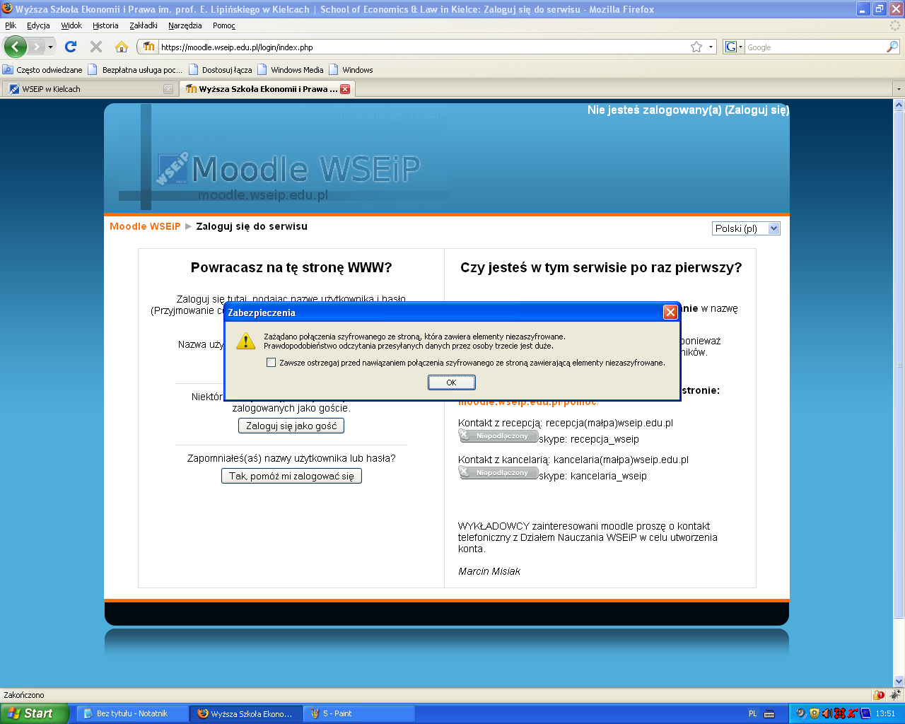The height and width of the screenshot is (724, 905).
Task: Close the second tab with red X
Action: point(345,89)
